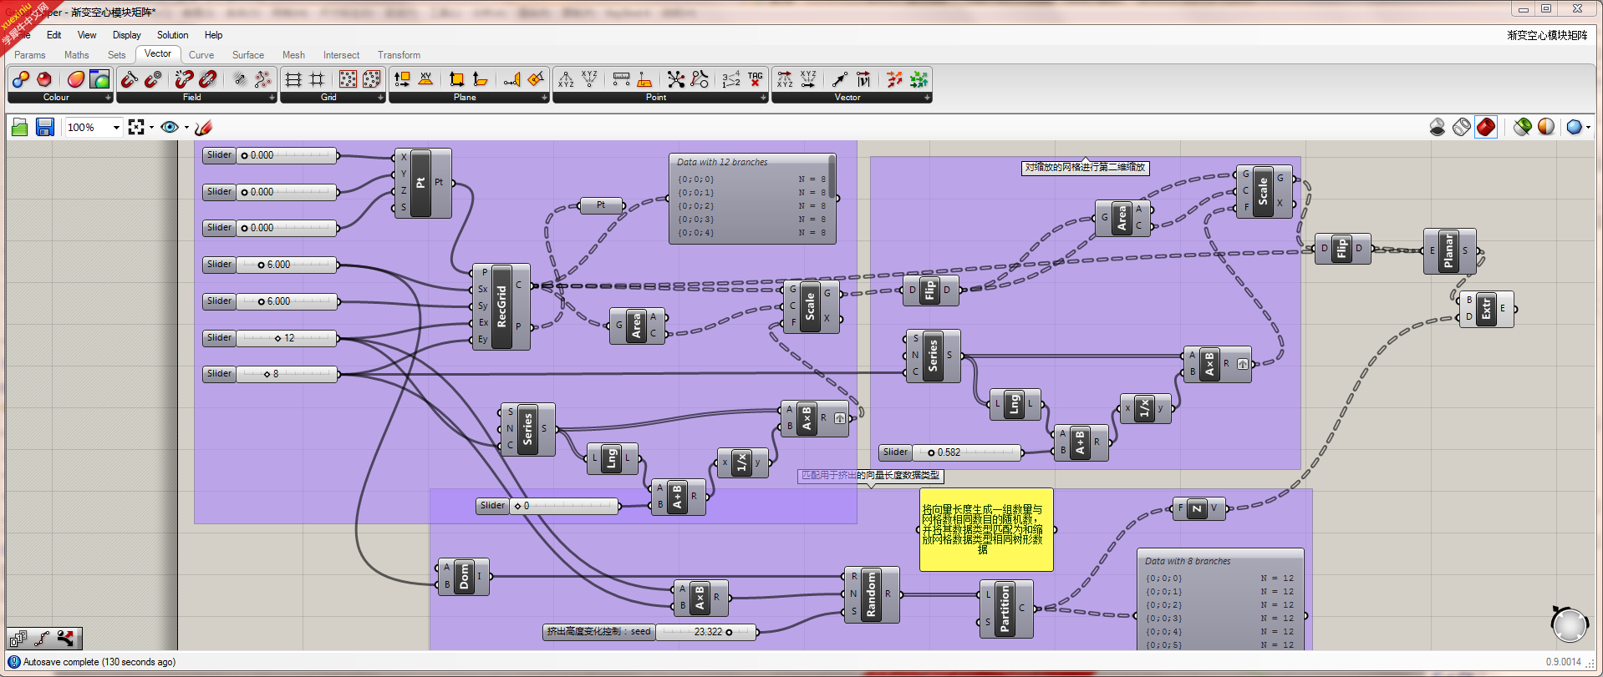The height and width of the screenshot is (677, 1603).
Task: Click the canvas compass widget
Action: 1569,624
